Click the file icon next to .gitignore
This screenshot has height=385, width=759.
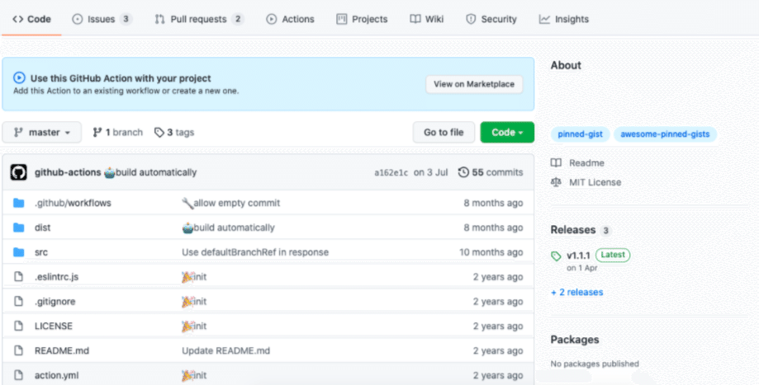(18, 302)
